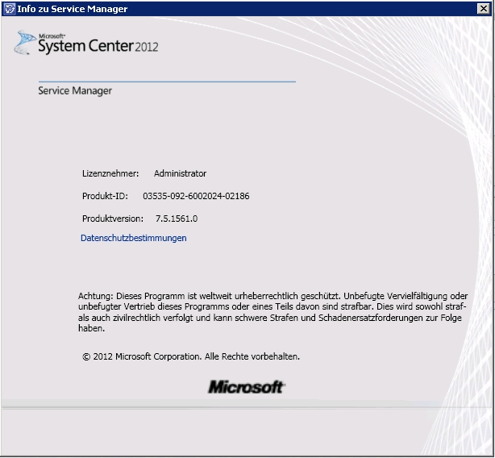Click the 2012 Microsoft Corporation copyright line
This screenshot has height=458, width=495.
pyautogui.click(x=190, y=356)
